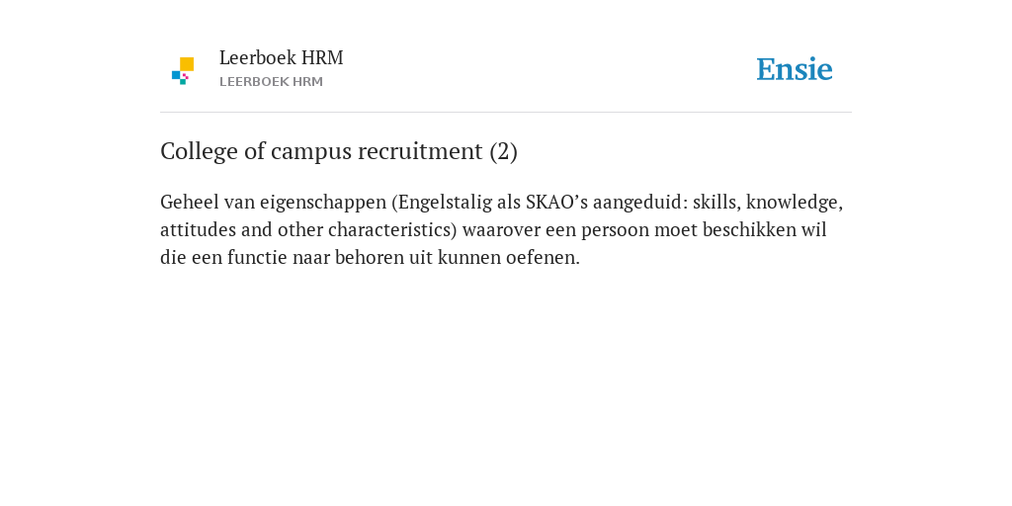The height and width of the screenshot is (506, 1012).
Task: Click the teal square in the logo
Action: (183, 81)
